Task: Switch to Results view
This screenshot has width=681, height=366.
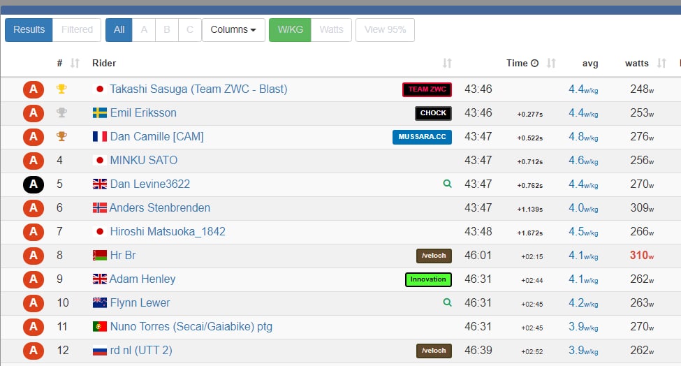Action: point(29,30)
